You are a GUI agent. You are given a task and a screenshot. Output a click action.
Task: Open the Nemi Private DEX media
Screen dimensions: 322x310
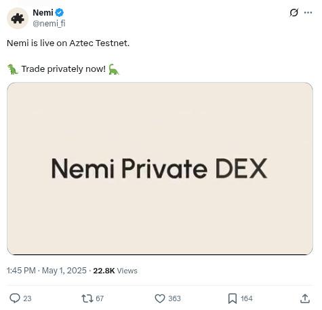pos(160,168)
